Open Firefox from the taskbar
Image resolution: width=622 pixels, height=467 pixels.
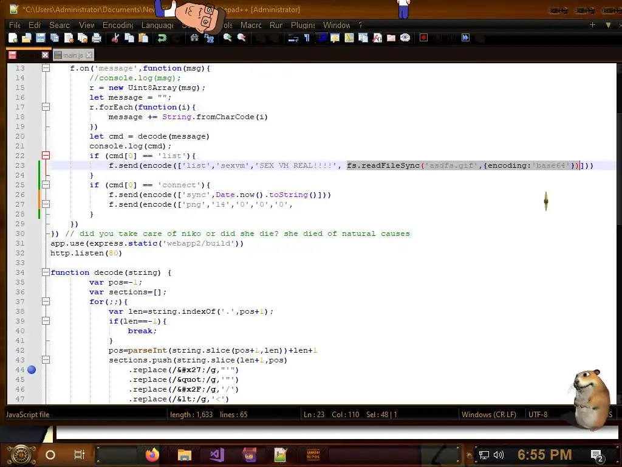point(152,455)
